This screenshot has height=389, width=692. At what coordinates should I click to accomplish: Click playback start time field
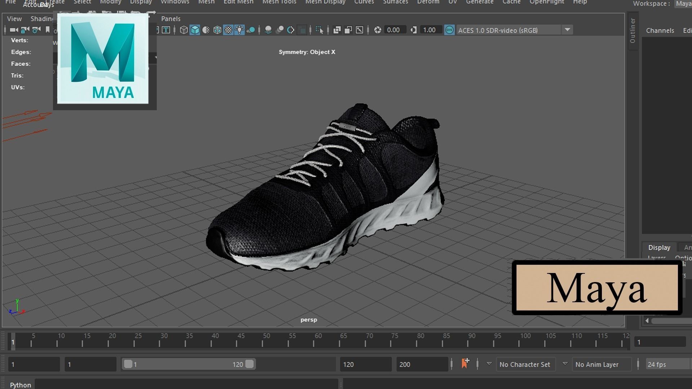tap(90, 365)
